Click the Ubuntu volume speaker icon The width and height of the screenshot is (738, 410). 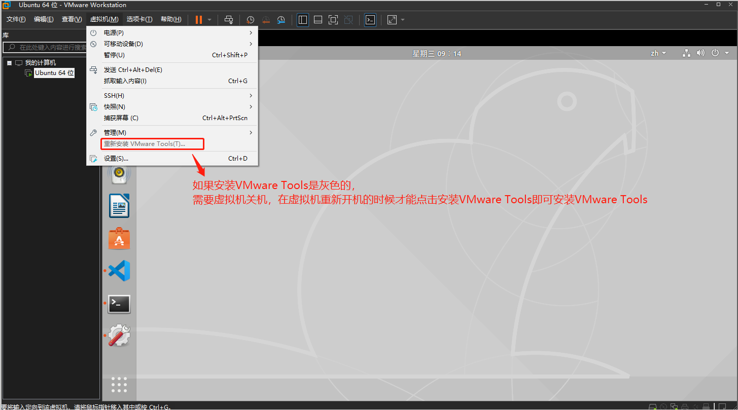[701, 53]
